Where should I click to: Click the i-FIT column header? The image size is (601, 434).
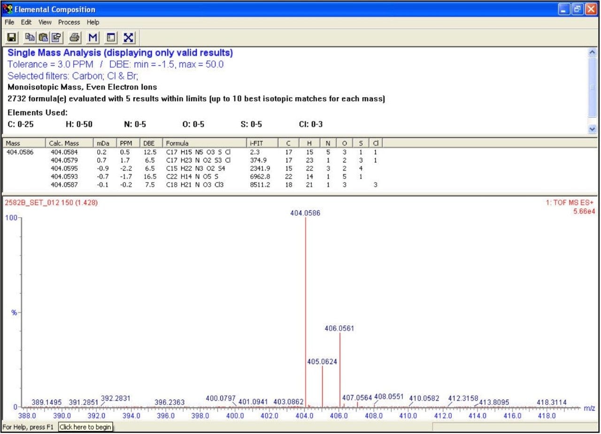point(262,143)
